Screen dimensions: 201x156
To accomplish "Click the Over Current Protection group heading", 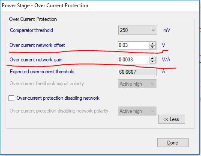I will 33,19.
